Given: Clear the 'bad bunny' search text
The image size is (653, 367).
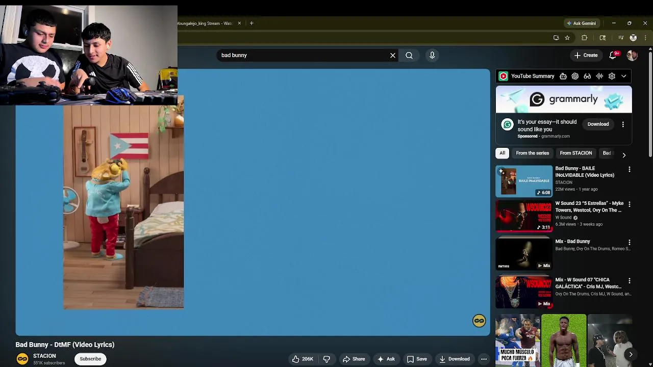Looking at the screenshot, I should 393,55.
